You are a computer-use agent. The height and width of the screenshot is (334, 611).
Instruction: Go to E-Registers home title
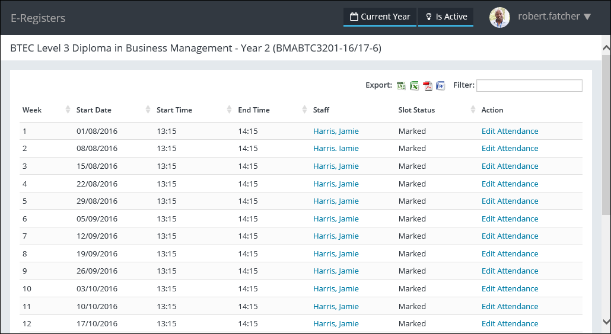38,18
